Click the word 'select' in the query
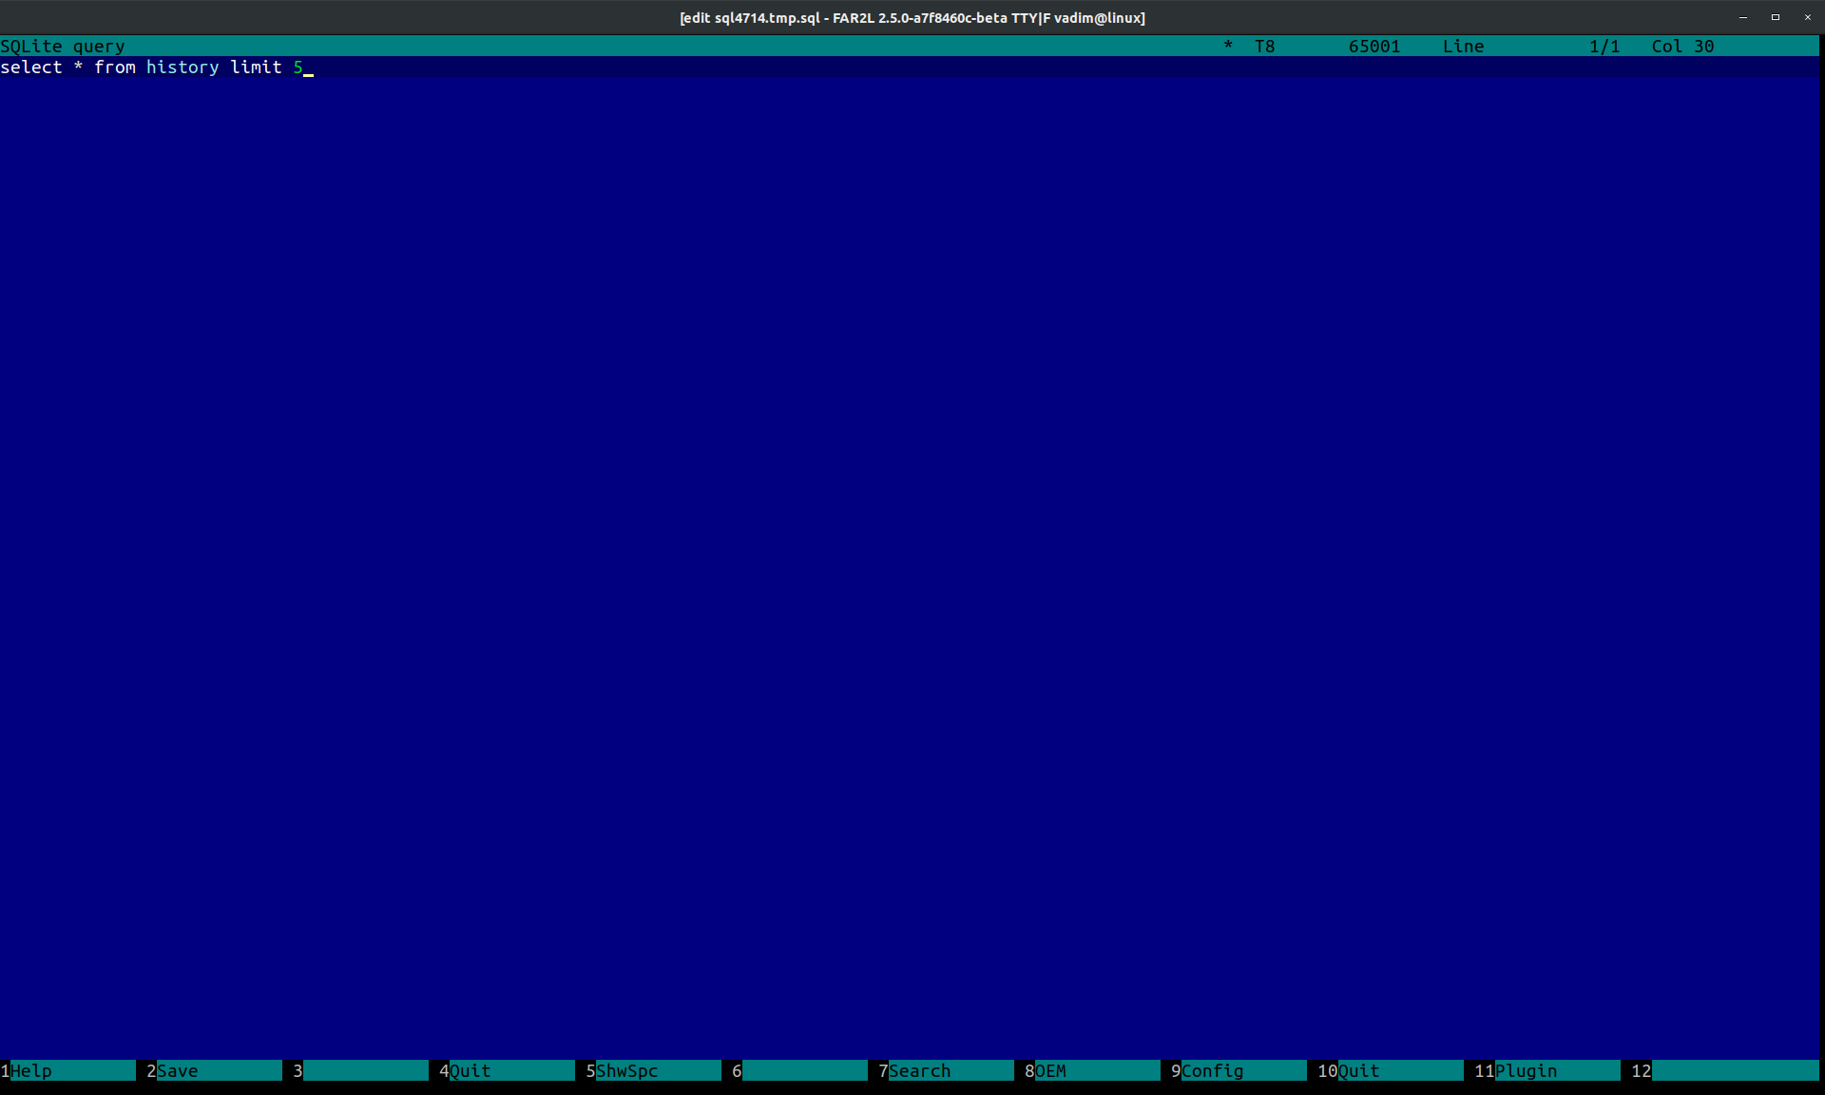1825x1095 pixels. tap(31, 67)
